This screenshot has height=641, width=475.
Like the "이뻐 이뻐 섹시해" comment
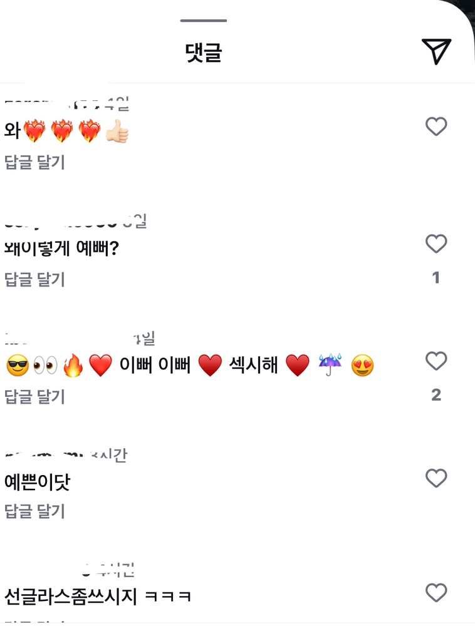(x=436, y=361)
